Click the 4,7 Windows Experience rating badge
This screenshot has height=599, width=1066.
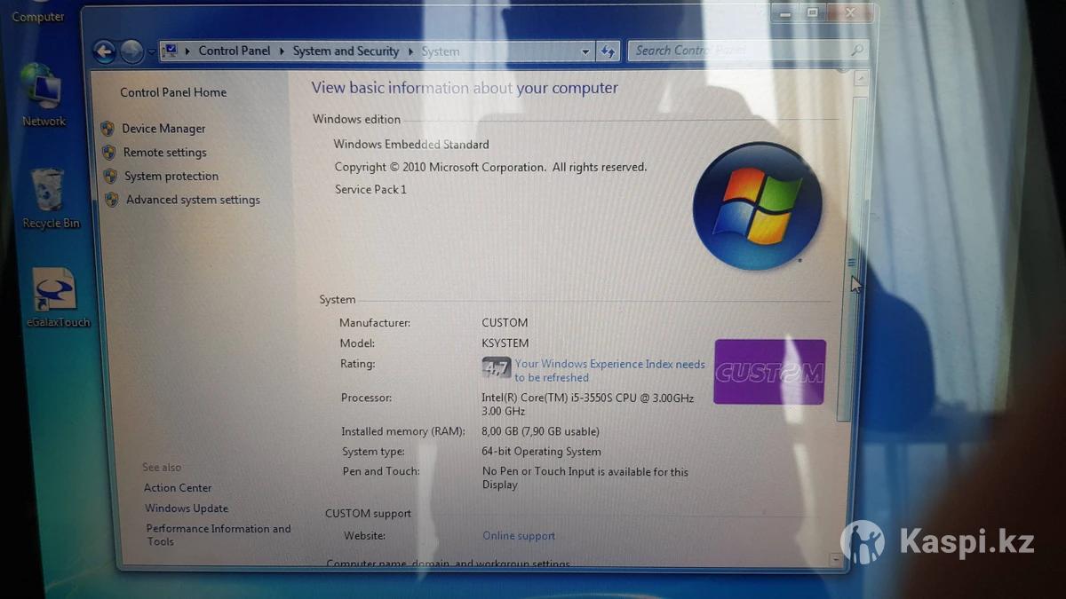[496, 367]
